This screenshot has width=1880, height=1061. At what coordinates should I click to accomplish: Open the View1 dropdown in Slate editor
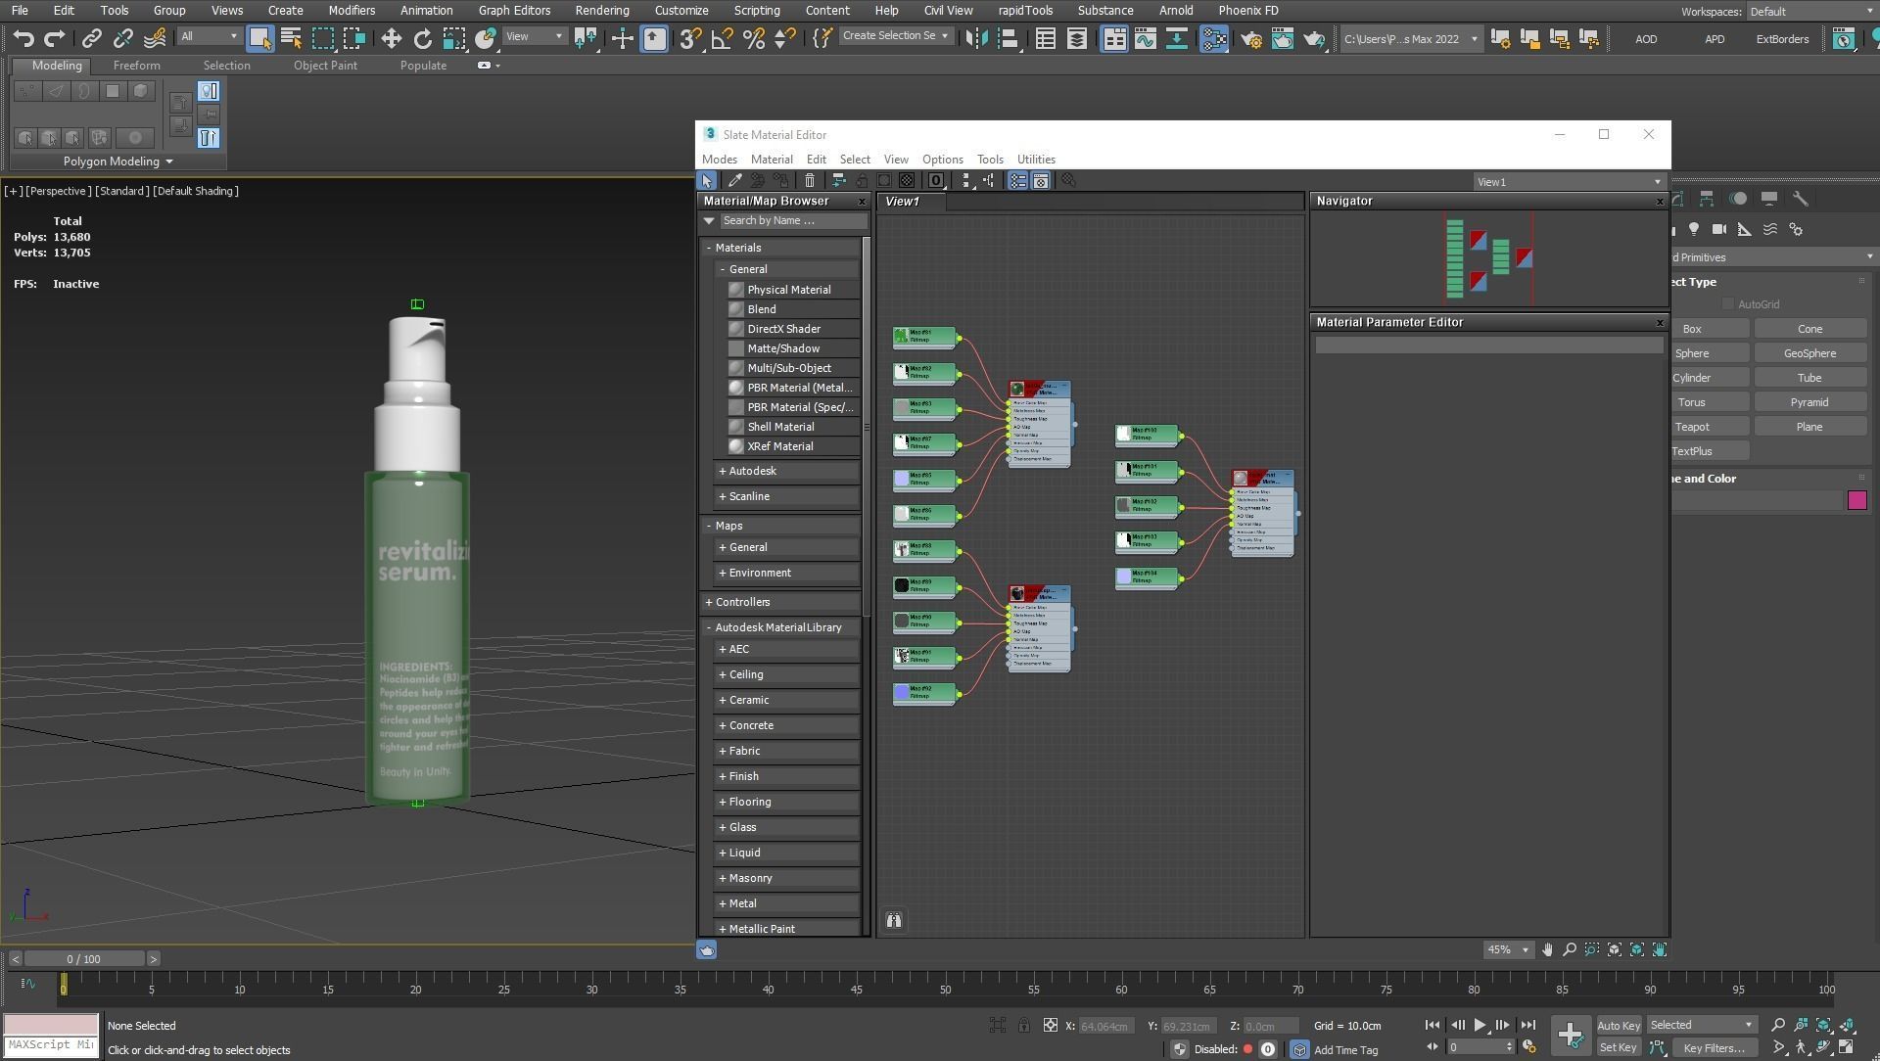1569,181
